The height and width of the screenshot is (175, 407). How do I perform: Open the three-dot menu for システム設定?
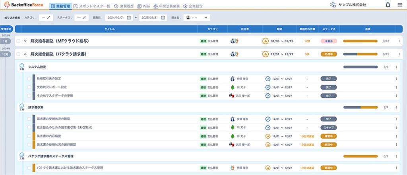pyautogui.click(x=396, y=67)
